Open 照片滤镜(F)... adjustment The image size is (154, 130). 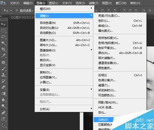(x=120, y=58)
